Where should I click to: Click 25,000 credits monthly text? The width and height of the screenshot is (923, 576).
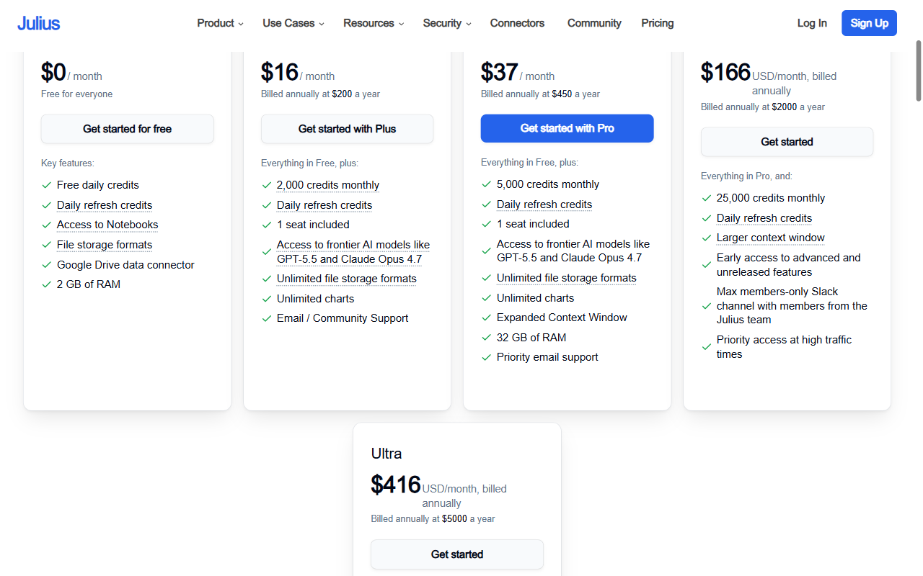click(x=771, y=198)
